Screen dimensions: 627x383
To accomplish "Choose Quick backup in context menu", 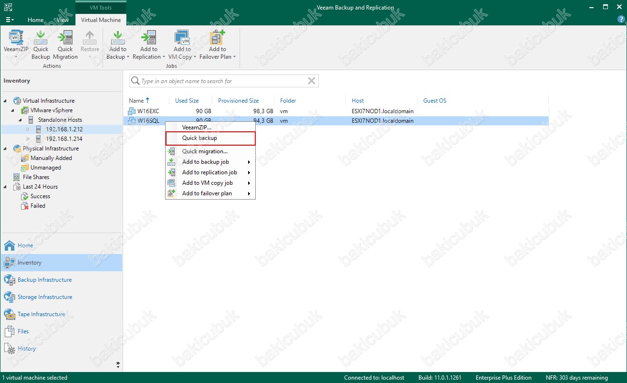I will (210, 138).
